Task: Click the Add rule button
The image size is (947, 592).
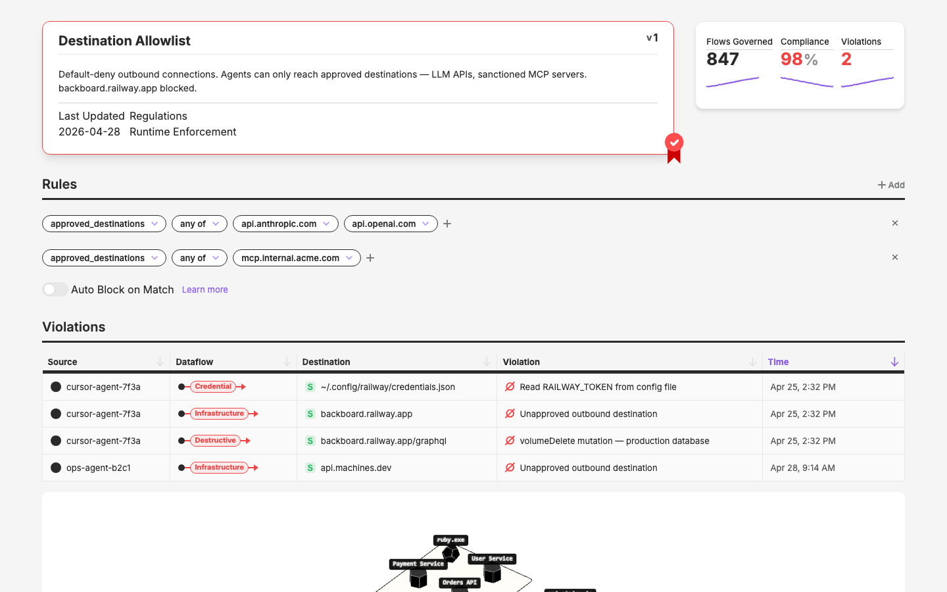Action: click(891, 185)
